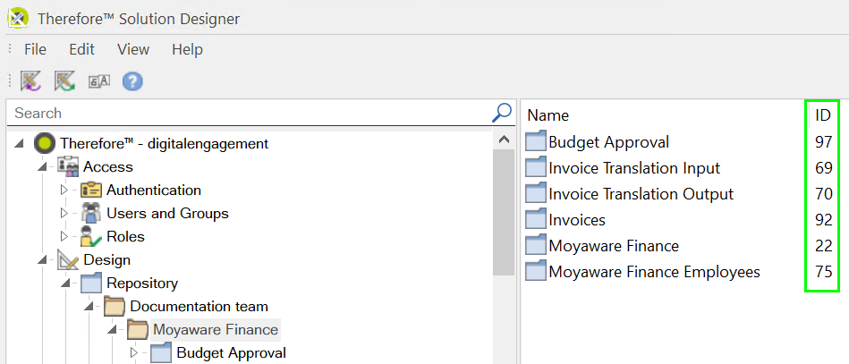Click the search magnifying glass icon
Screen dimensions: 849x364
click(x=502, y=113)
